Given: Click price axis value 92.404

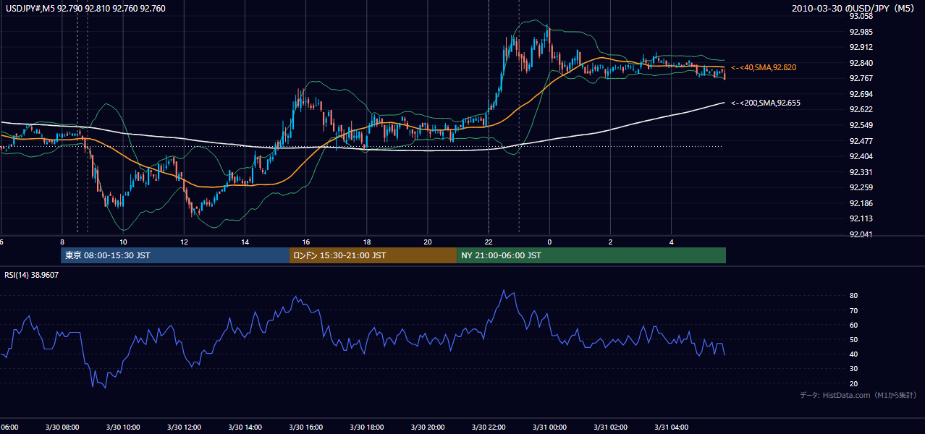Looking at the screenshot, I should (x=862, y=156).
